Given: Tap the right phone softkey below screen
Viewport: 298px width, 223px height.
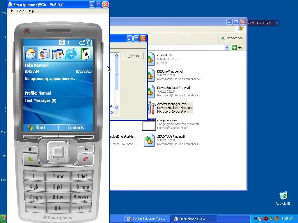Looking at the screenshot, I should click(x=77, y=137).
